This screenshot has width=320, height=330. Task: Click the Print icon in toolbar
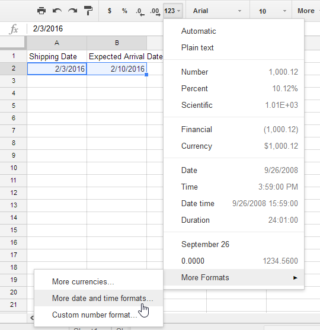click(41, 11)
